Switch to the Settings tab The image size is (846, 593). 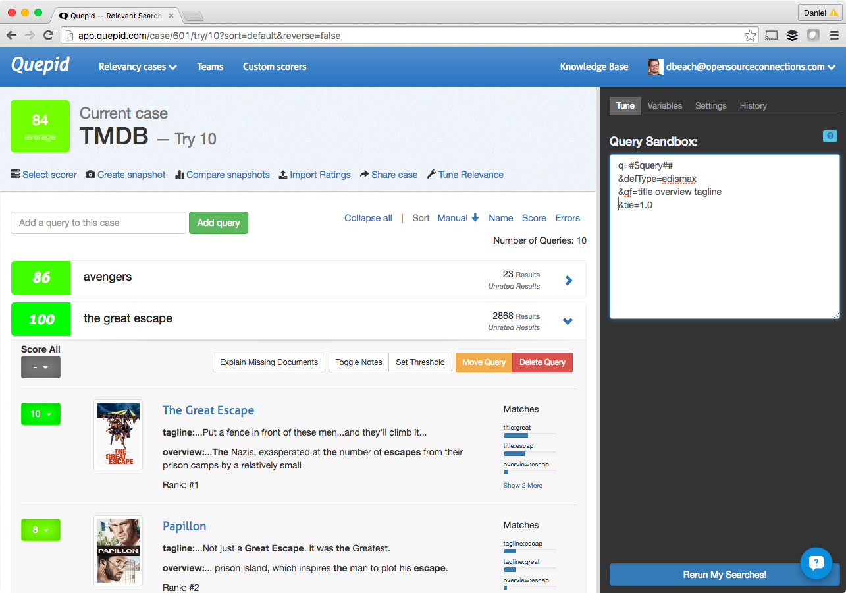click(x=711, y=105)
